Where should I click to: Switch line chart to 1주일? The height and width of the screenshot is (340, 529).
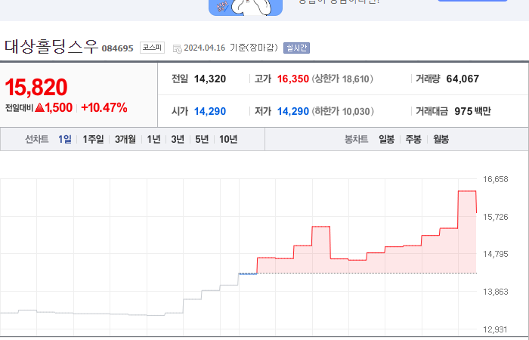(93, 139)
